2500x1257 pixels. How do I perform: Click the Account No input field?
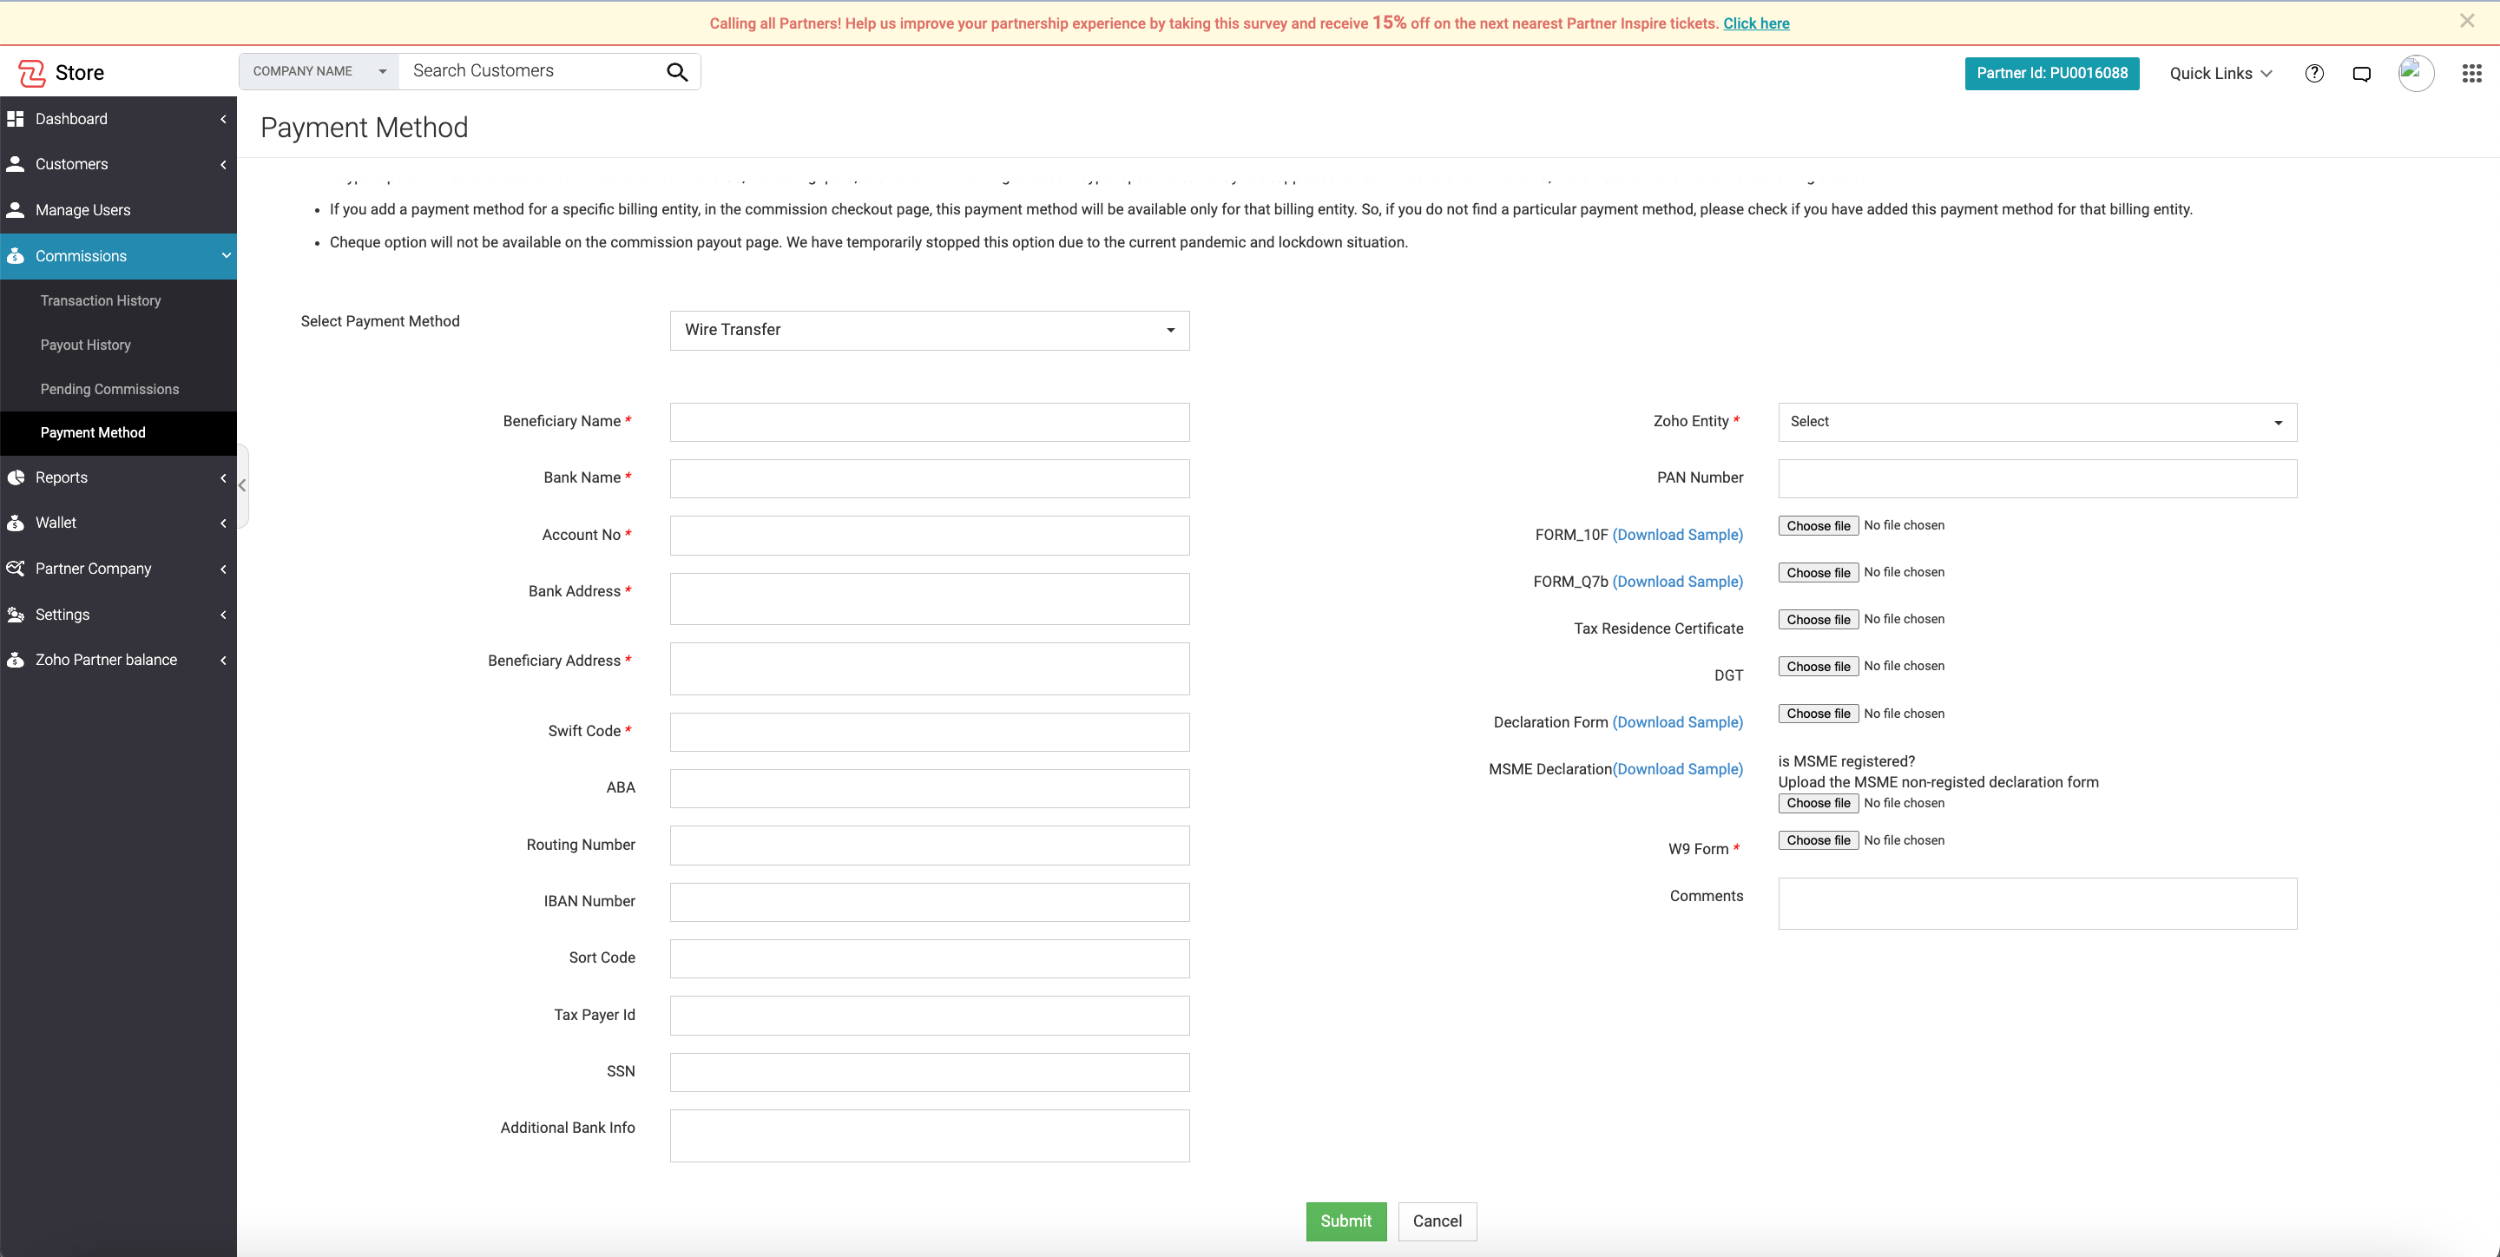click(929, 536)
